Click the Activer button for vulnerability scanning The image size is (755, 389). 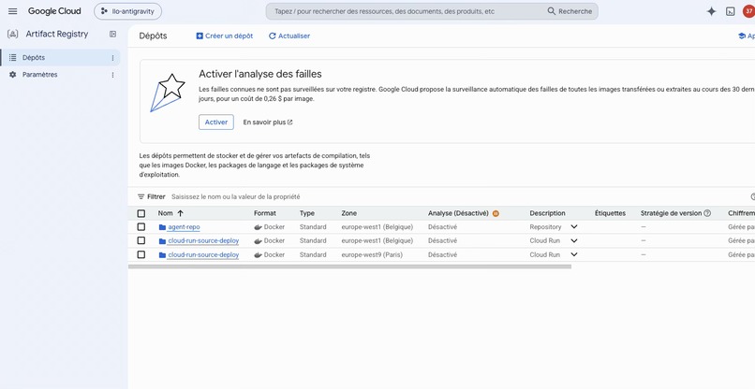pos(216,122)
